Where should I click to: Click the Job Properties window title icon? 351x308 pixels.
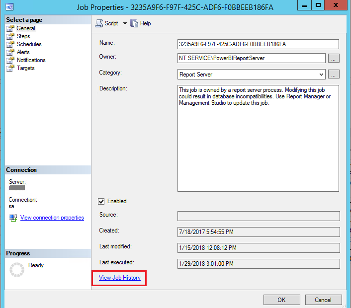tap(9, 7)
